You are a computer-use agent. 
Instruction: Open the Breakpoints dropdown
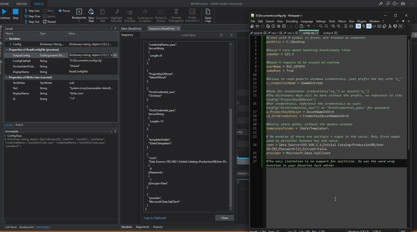[x=79, y=21]
